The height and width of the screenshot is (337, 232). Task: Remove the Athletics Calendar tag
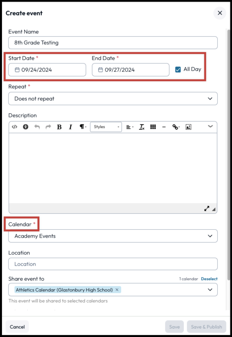coord(117,290)
